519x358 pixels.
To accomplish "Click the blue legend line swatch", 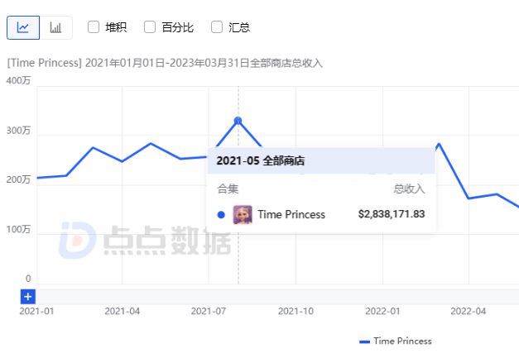I will pos(364,341).
